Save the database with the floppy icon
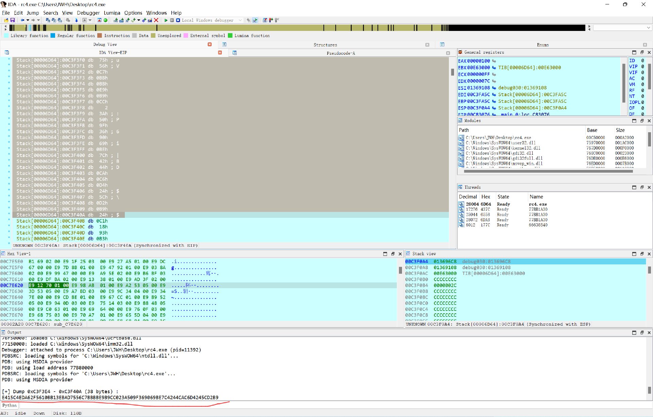 [13, 20]
